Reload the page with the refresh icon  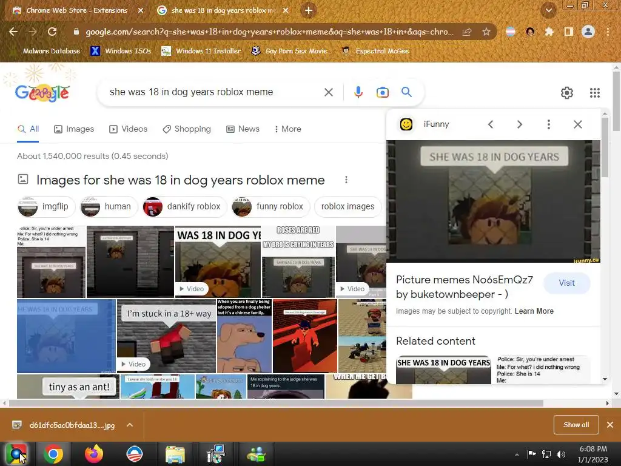click(x=52, y=32)
